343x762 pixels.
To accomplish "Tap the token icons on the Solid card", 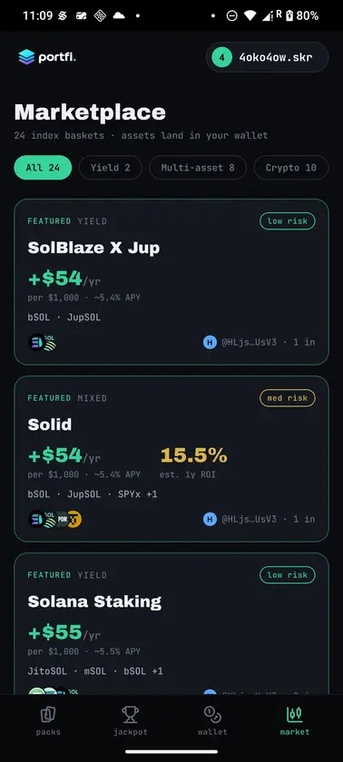I will point(55,519).
